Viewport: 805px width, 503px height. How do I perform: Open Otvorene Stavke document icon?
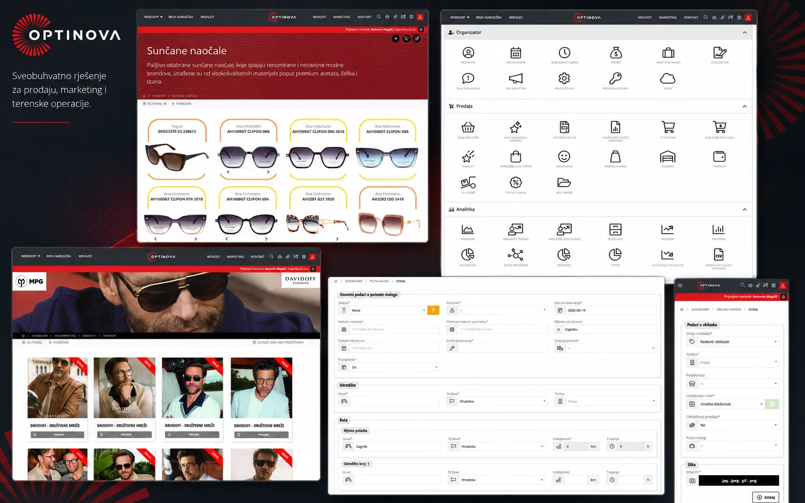tap(564, 127)
